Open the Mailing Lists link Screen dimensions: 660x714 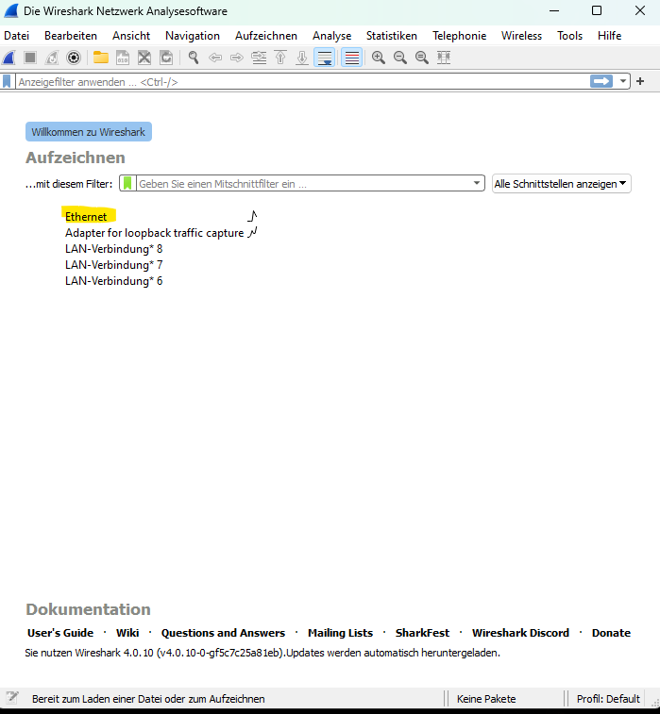341,633
